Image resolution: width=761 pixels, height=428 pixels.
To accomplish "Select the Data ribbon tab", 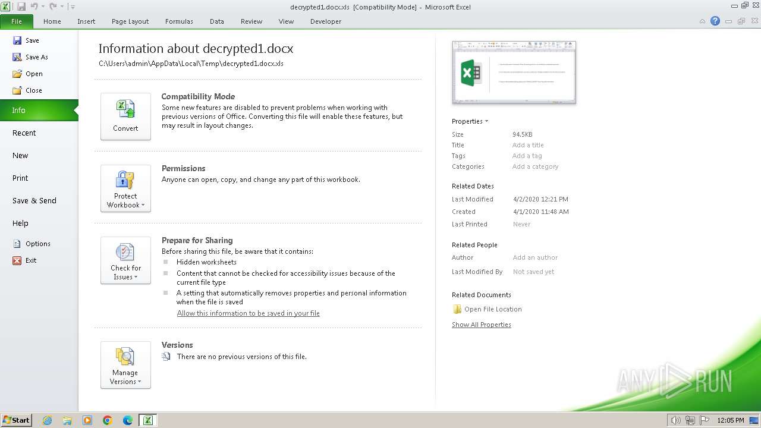I will point(217,21).
